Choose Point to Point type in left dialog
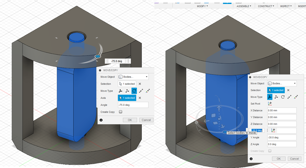The height and width of the screenshot is (168, 306). (x=141, y=91)
